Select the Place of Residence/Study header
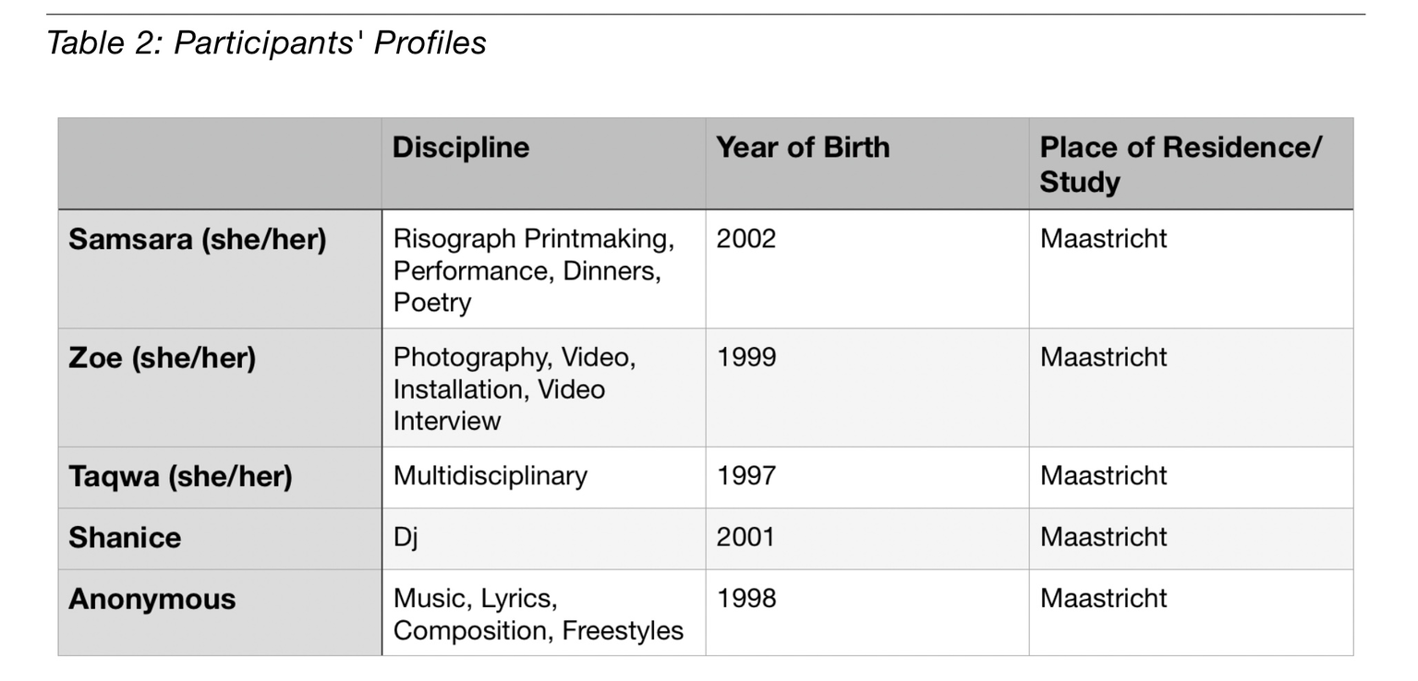 pos(1181,164)
